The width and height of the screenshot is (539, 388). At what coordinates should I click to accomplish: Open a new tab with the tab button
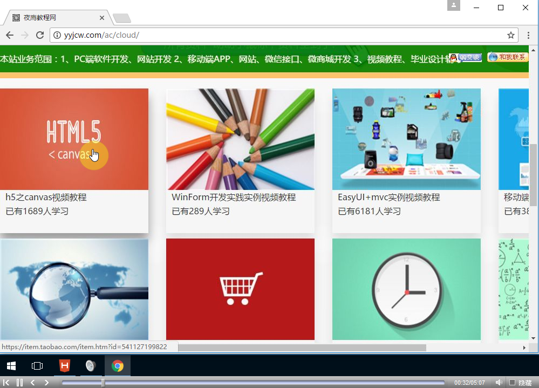pyautogui.click(x=122, y=18)
